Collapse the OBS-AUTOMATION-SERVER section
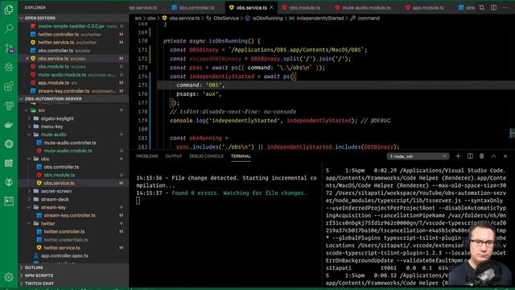The height and width of the screenshot is (290, 515). (x=73, y=98)
